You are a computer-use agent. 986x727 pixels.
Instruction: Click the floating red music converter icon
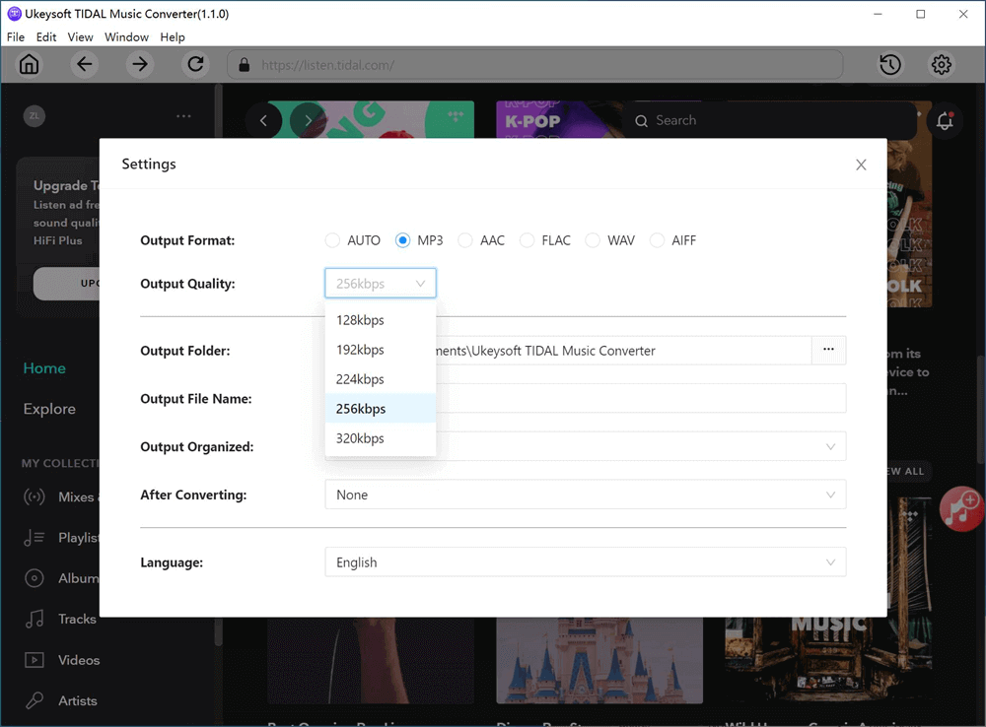961,509
